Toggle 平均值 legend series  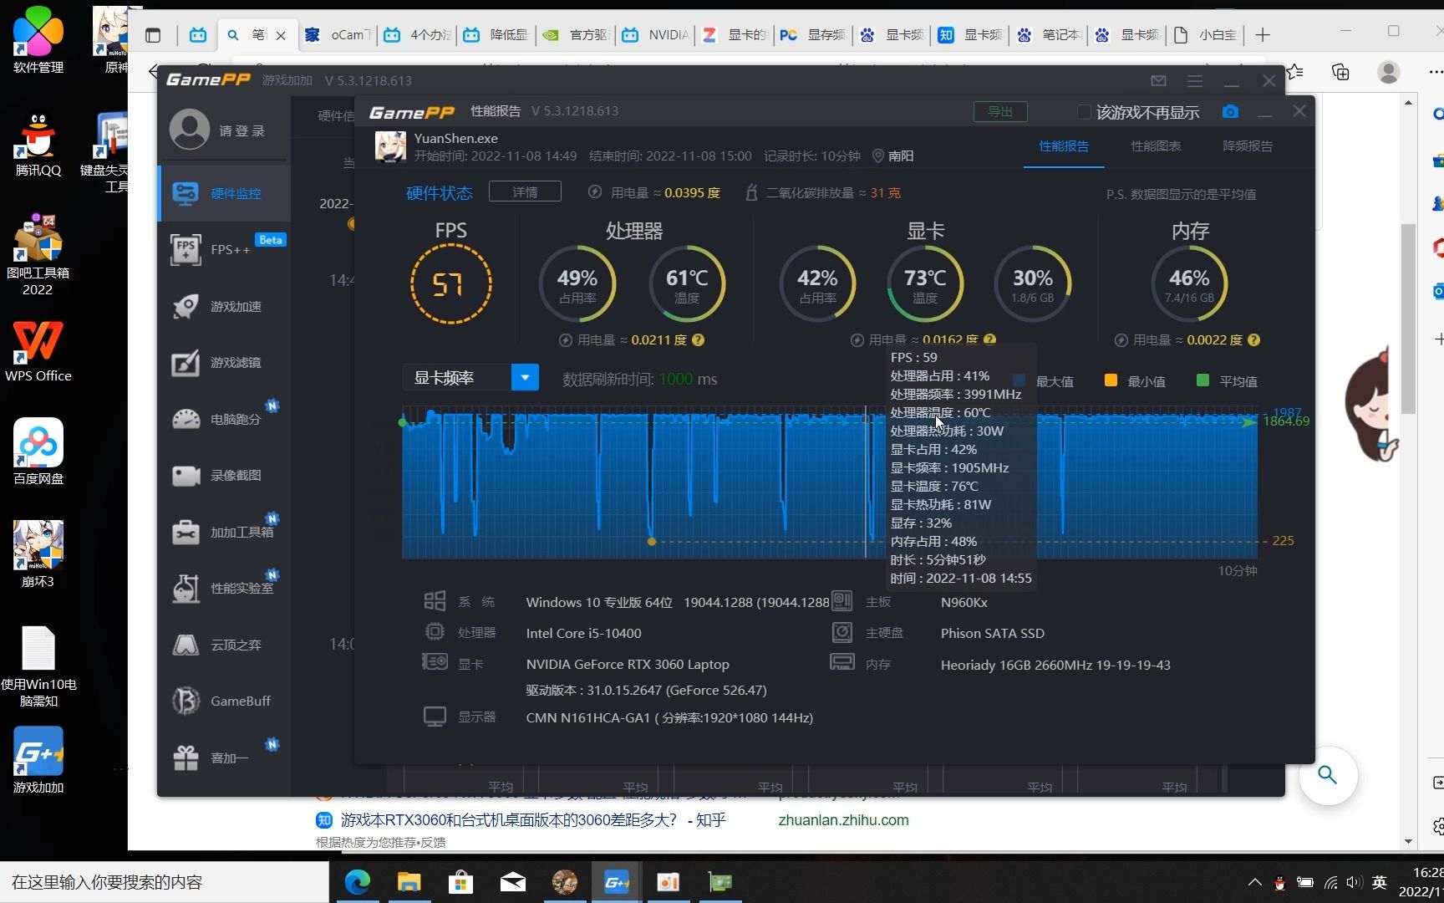[1227, 381]
